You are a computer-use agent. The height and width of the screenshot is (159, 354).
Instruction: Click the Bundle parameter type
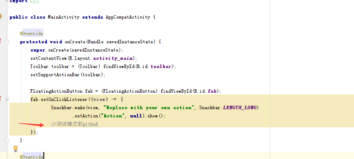click(95, 42)
